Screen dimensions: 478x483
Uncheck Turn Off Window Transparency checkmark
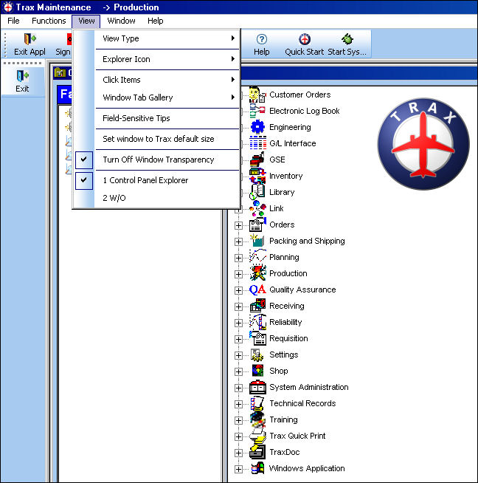pyautogui.click(x=83, y=160)
